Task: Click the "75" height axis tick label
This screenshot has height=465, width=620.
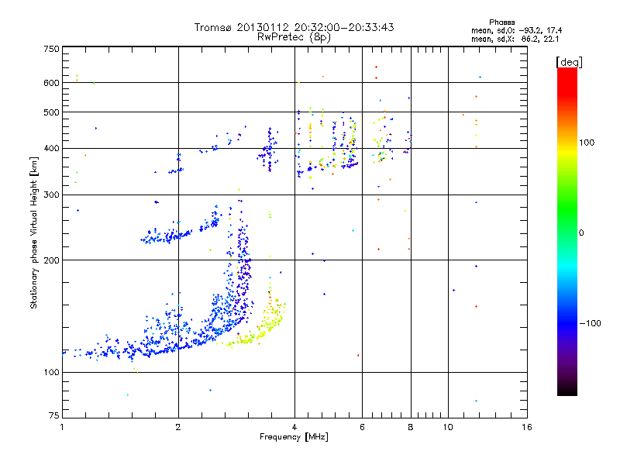Action: (53, 415)
